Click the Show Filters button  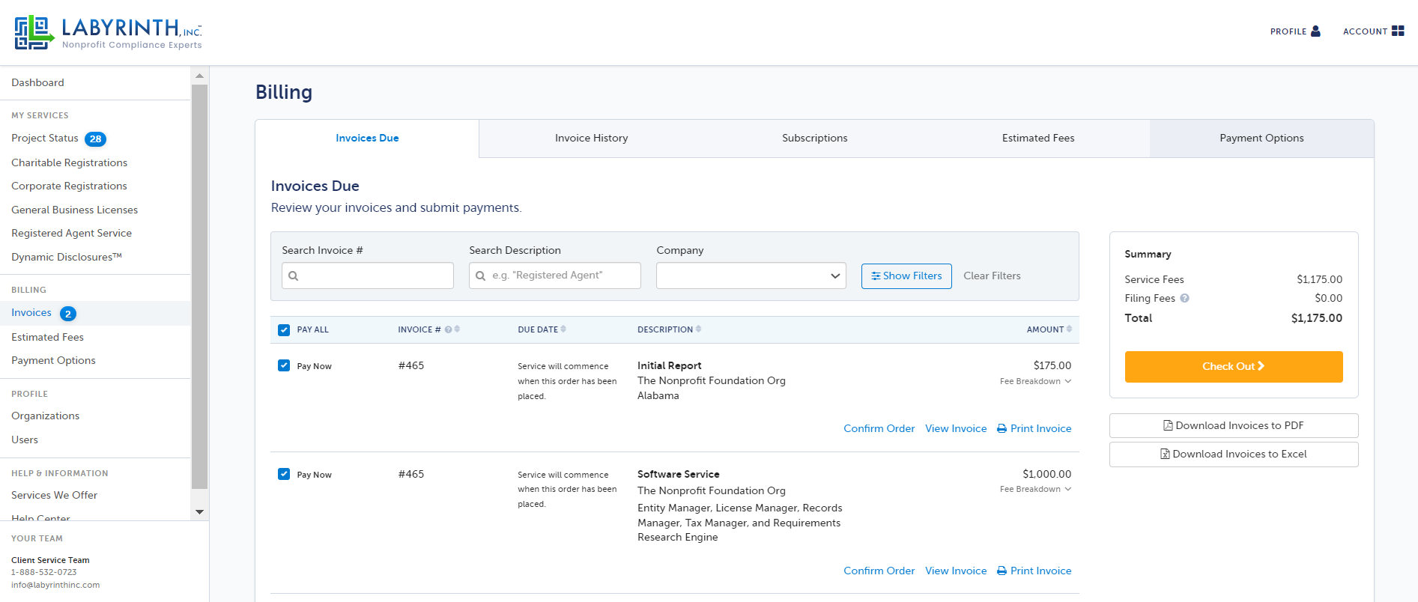tap(906, 276)
